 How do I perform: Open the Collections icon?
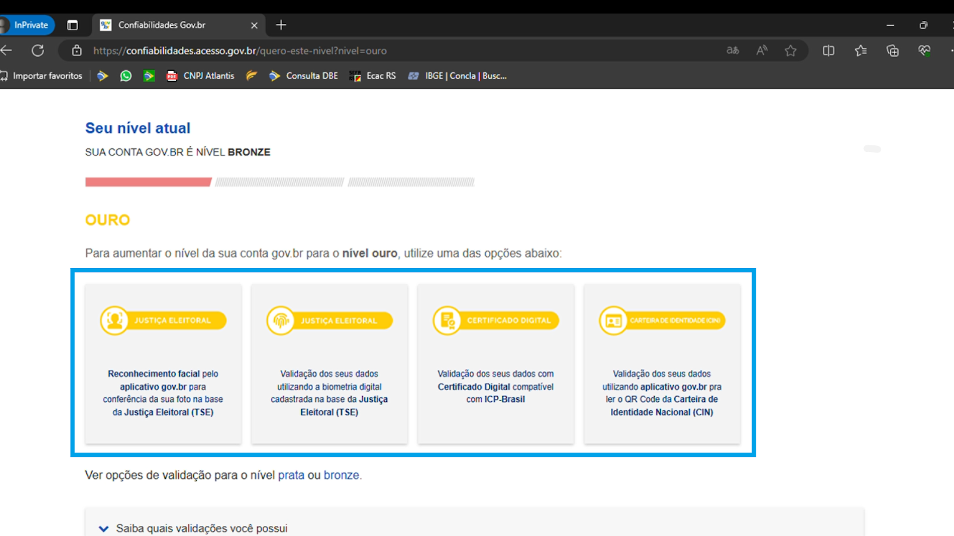pyautogui.click(x=893, y=51)
